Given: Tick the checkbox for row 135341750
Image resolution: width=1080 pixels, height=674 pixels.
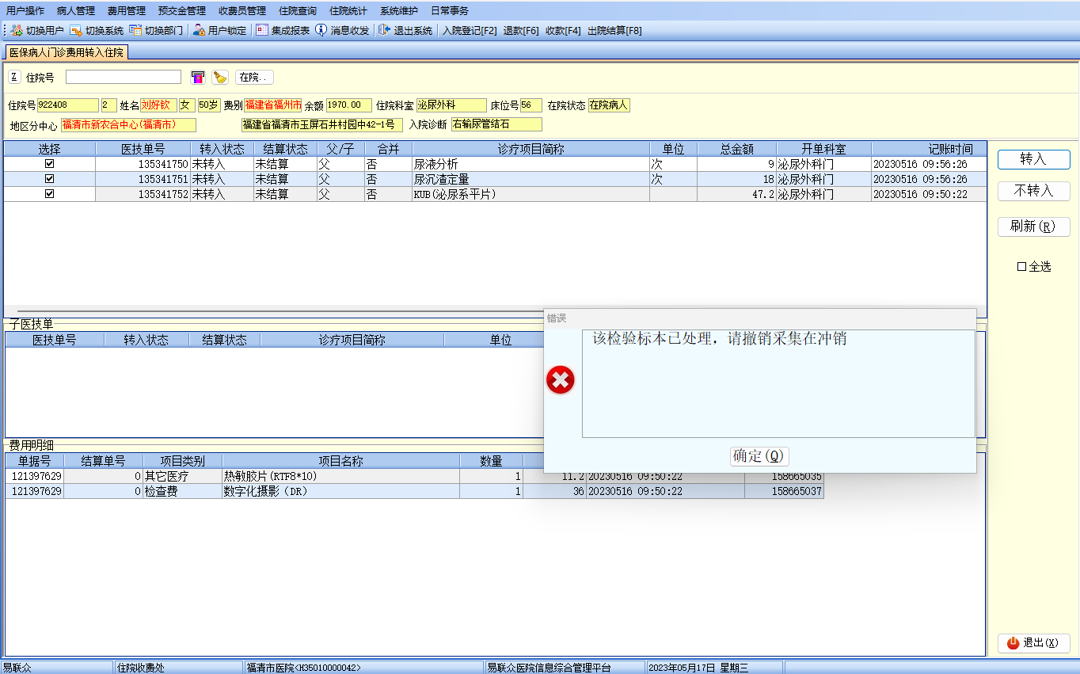Looking at the screenshot, I should 50,164.
